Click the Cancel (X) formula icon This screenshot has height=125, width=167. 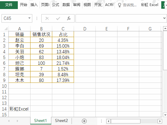click(x=47, y=18)
